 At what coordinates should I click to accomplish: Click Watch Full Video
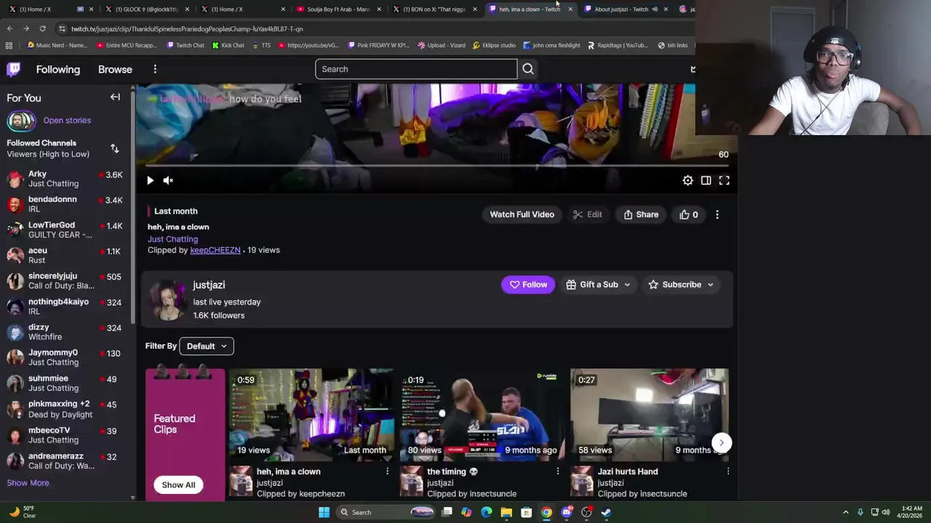coord(522,214)
